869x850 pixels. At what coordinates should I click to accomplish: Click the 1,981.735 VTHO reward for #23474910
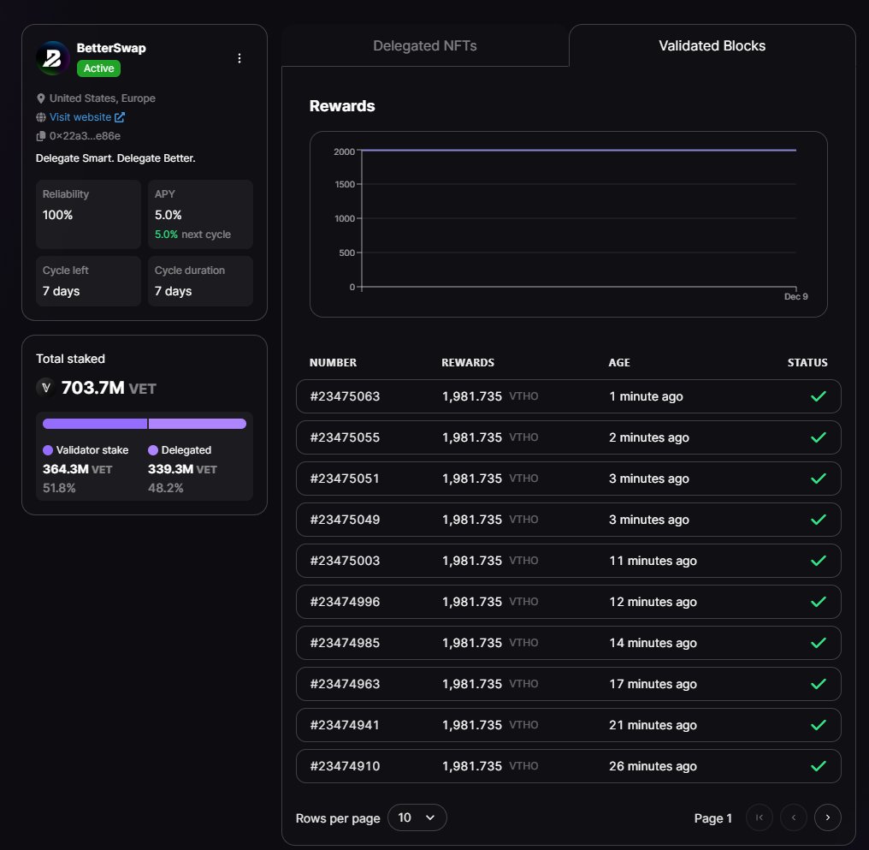click(490, 766)
